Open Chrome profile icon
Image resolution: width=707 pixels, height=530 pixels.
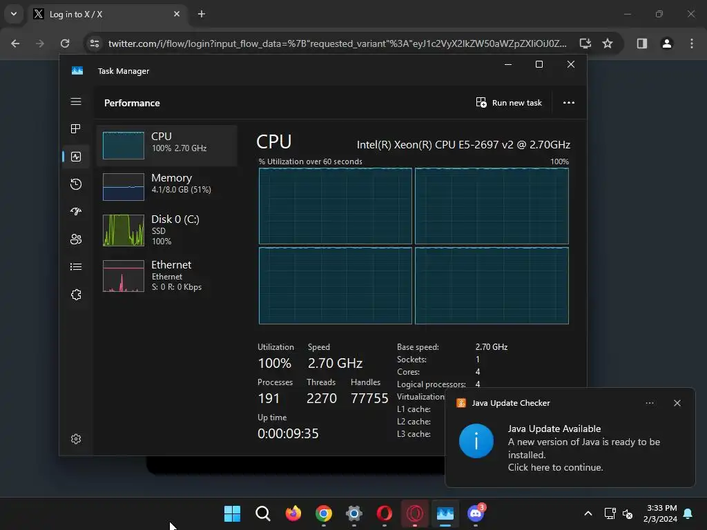pyautogui.click(x=666, y=43)
